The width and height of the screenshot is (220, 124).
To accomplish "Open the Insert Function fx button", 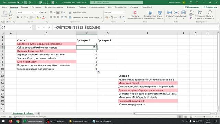I will [49, 27].
